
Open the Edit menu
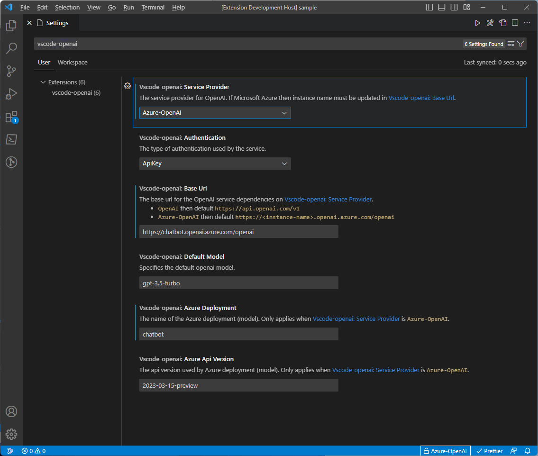click(42, 7)
